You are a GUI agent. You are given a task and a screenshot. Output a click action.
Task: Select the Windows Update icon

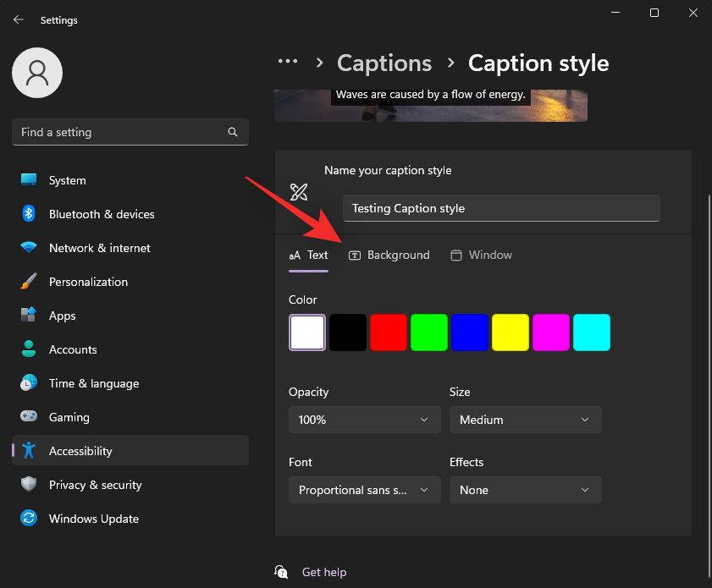point(28,519)
